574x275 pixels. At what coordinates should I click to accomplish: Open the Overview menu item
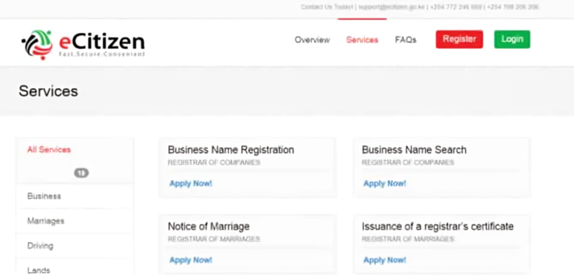312,40
